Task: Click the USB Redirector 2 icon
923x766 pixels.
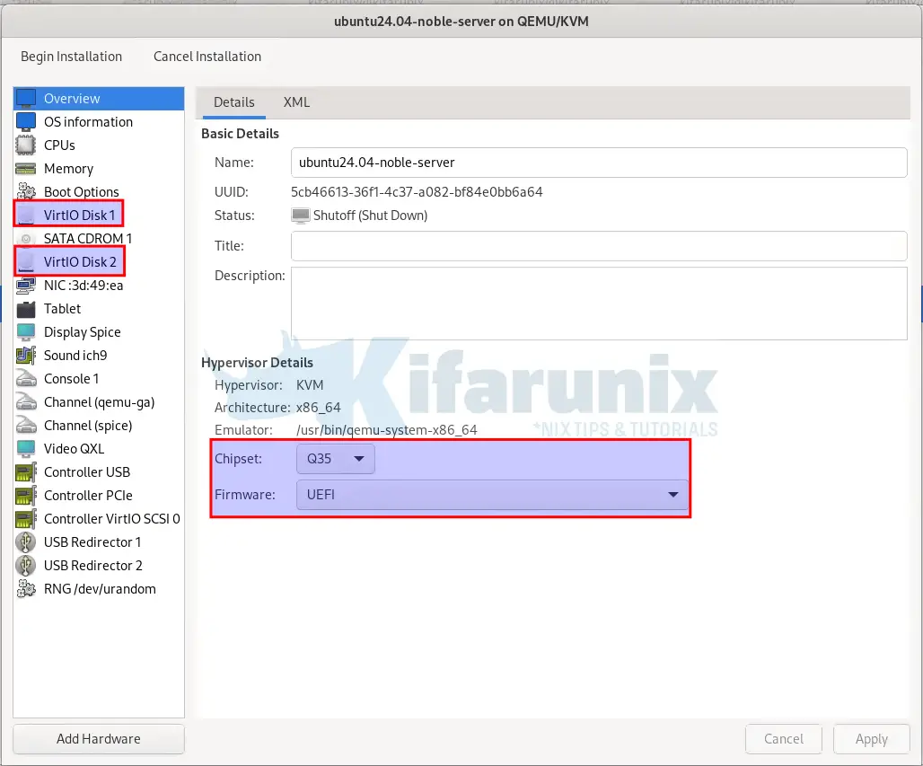Action: 26,566
